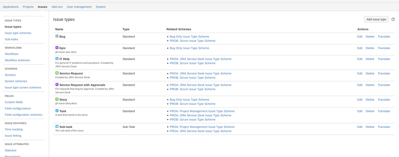Click the green Service Request icon
This screenshot has width=399, height=157.
[x=57, y=73]
